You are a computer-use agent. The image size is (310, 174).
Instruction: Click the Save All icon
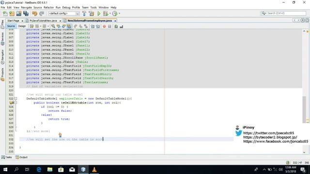click(x=26, y=14)
